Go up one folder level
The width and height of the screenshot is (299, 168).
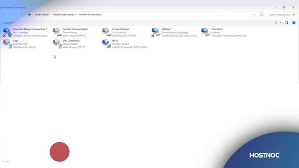tap(22, 14)
